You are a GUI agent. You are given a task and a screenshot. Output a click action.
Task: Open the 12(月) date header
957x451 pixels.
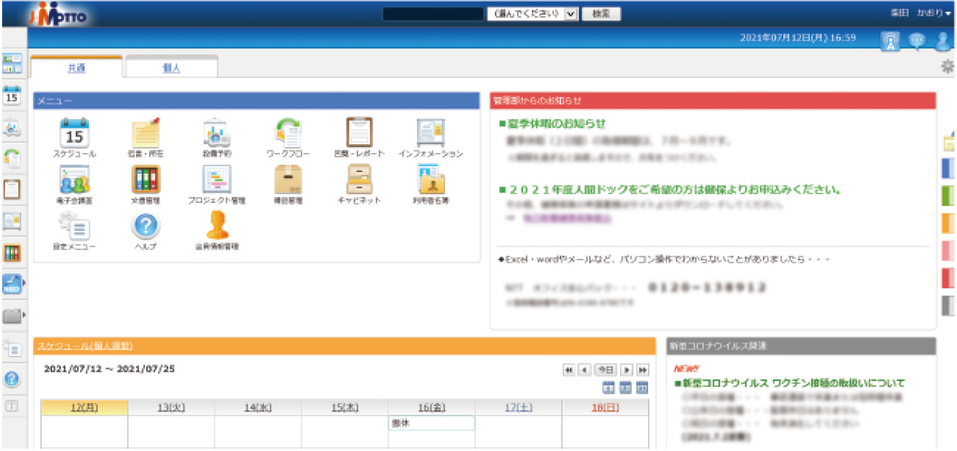pyautogui.click(x=85, y=408)
